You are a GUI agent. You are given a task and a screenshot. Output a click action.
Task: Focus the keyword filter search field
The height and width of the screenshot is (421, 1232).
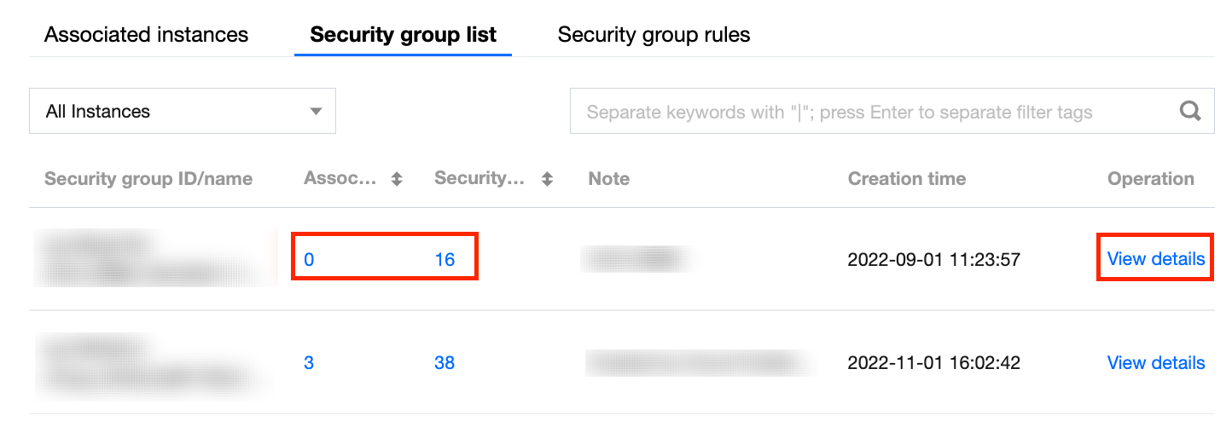pyautogui.click(x=870, y=112)
